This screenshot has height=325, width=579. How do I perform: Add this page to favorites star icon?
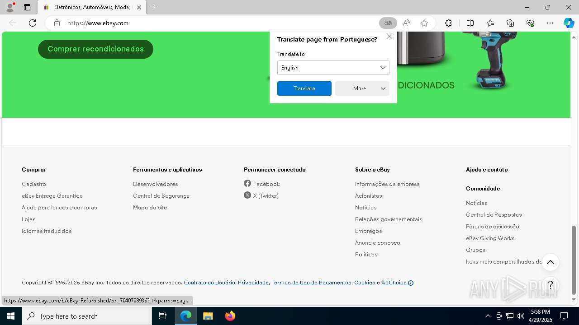pos(424,23)
